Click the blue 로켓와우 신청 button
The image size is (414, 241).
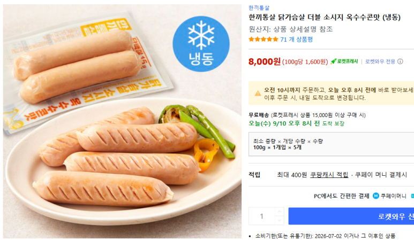(x=351, y=216)
